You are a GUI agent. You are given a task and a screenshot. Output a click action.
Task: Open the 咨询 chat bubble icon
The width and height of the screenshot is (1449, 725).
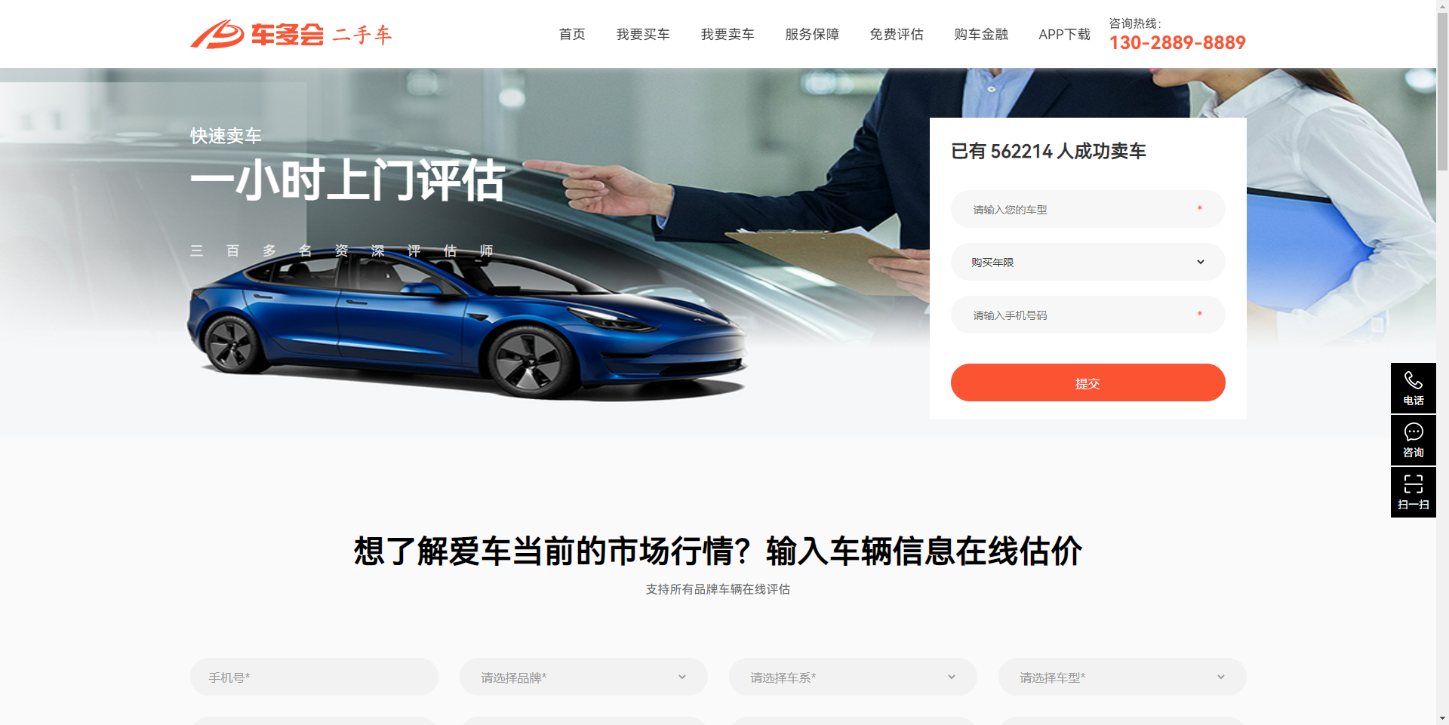[1413, 432]
